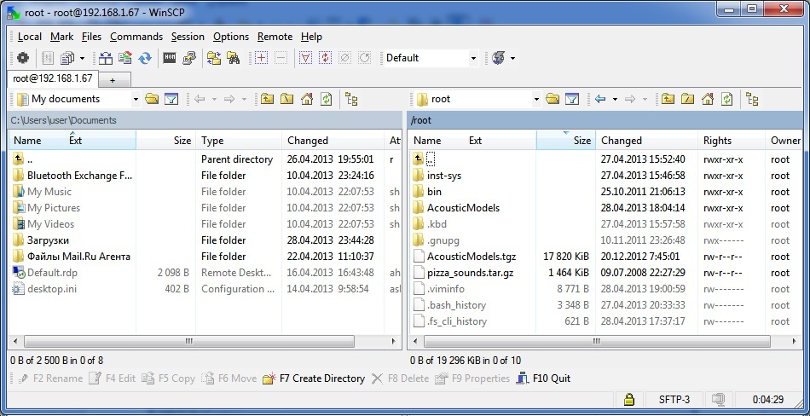Click the Select by mask funnel icon

306,58
